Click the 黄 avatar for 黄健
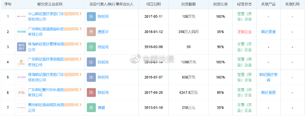 [91, 107]
